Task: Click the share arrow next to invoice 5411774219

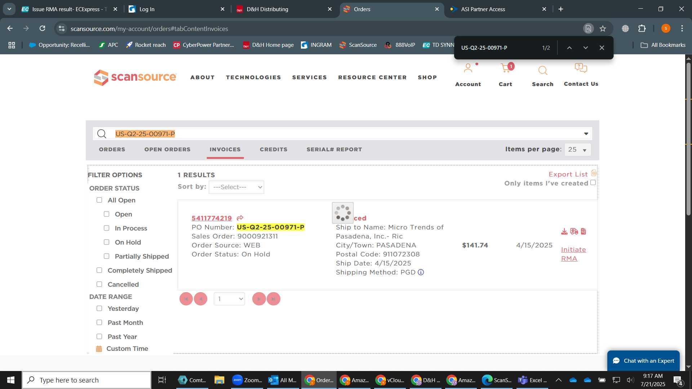Action: coord(240,218)
